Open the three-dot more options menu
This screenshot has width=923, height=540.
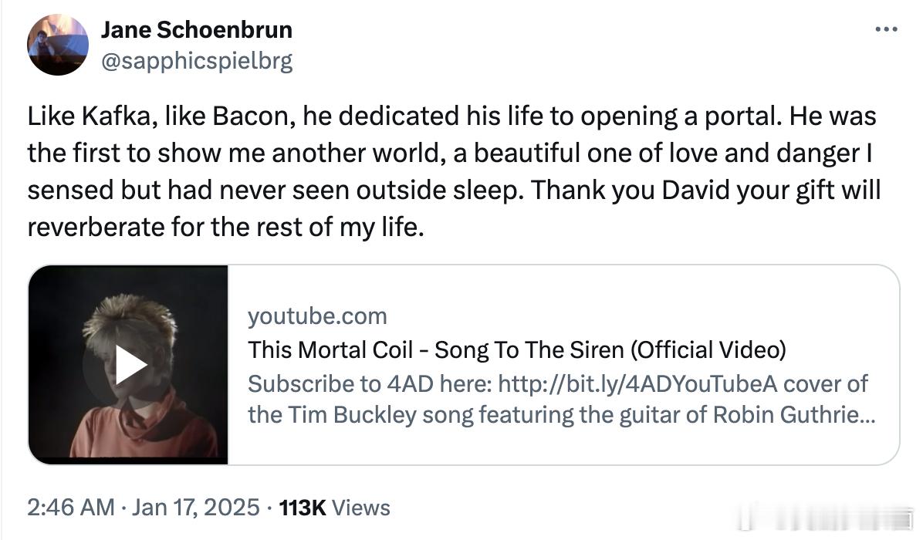point(886,30)
